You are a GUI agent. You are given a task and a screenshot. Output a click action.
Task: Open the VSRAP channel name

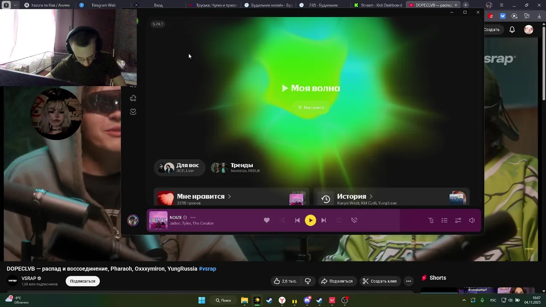click(29, 278)
